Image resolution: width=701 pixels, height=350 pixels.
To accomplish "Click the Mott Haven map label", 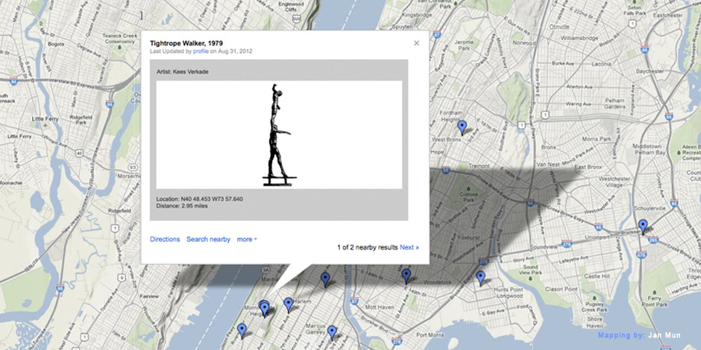I will coord(379,307).
